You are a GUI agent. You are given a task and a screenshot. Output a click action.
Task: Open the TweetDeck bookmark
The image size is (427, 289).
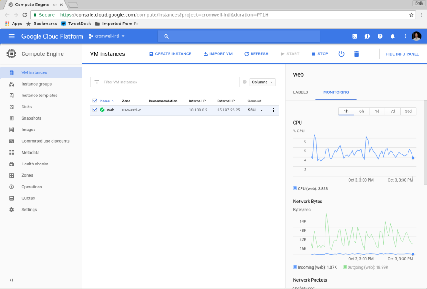coord(76,24)
